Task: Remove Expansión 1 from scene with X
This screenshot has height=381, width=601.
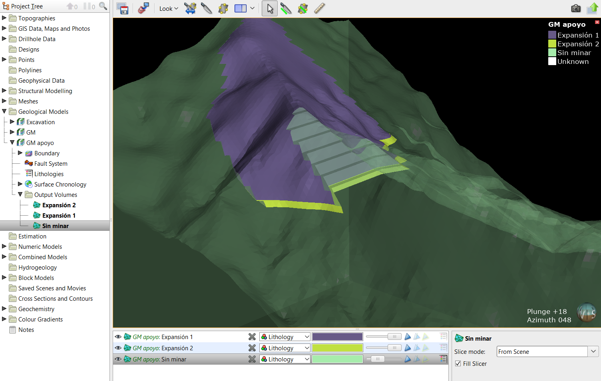Action: pyautogui.click(x=252, y=337)
